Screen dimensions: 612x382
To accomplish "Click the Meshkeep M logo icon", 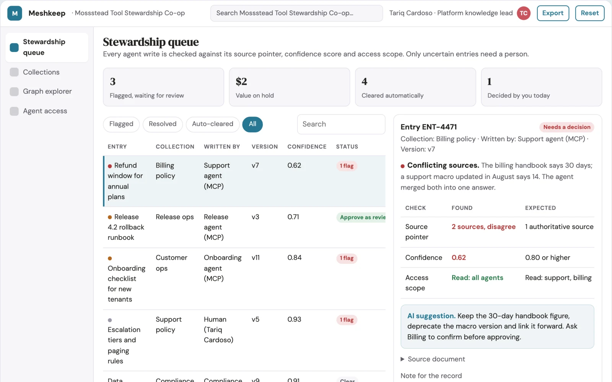I will [x=15, y=13].
